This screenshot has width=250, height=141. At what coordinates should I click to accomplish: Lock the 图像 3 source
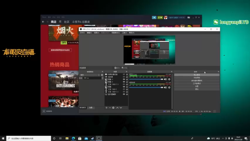pos(127,79)
